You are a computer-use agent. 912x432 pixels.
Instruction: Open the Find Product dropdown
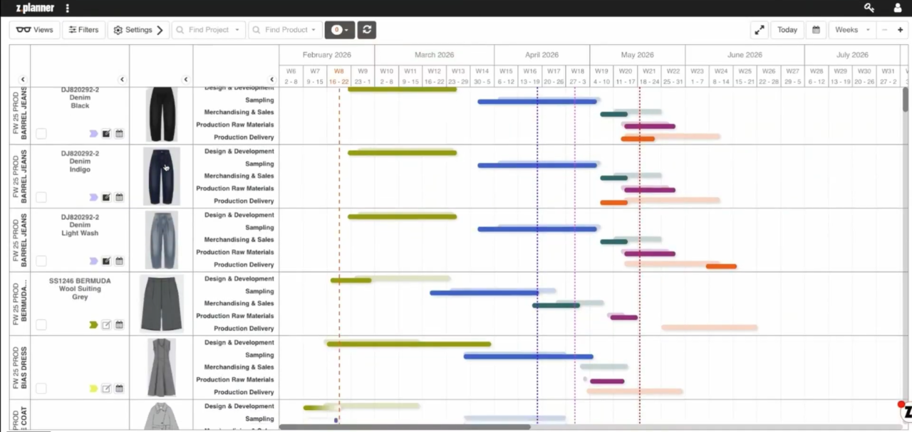[x=285, y=30]
